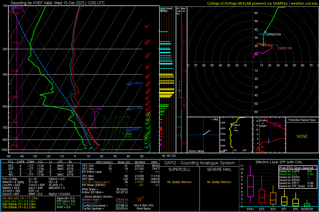This screenshot has height=212, width=319.
Task: Click the ConvT = 69F value
Action: click(37, 185)
